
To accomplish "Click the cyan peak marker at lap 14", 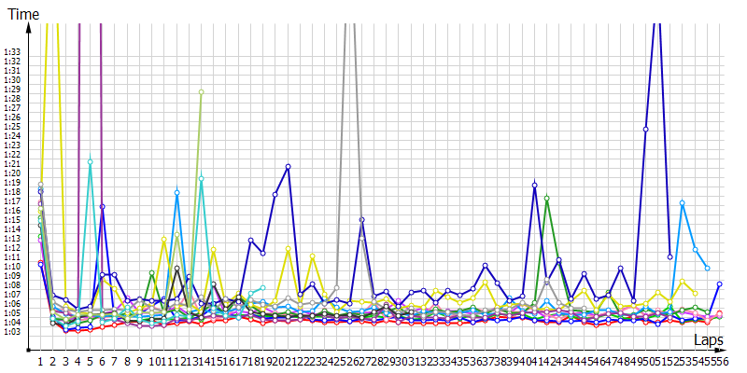I will pos(201,179).
